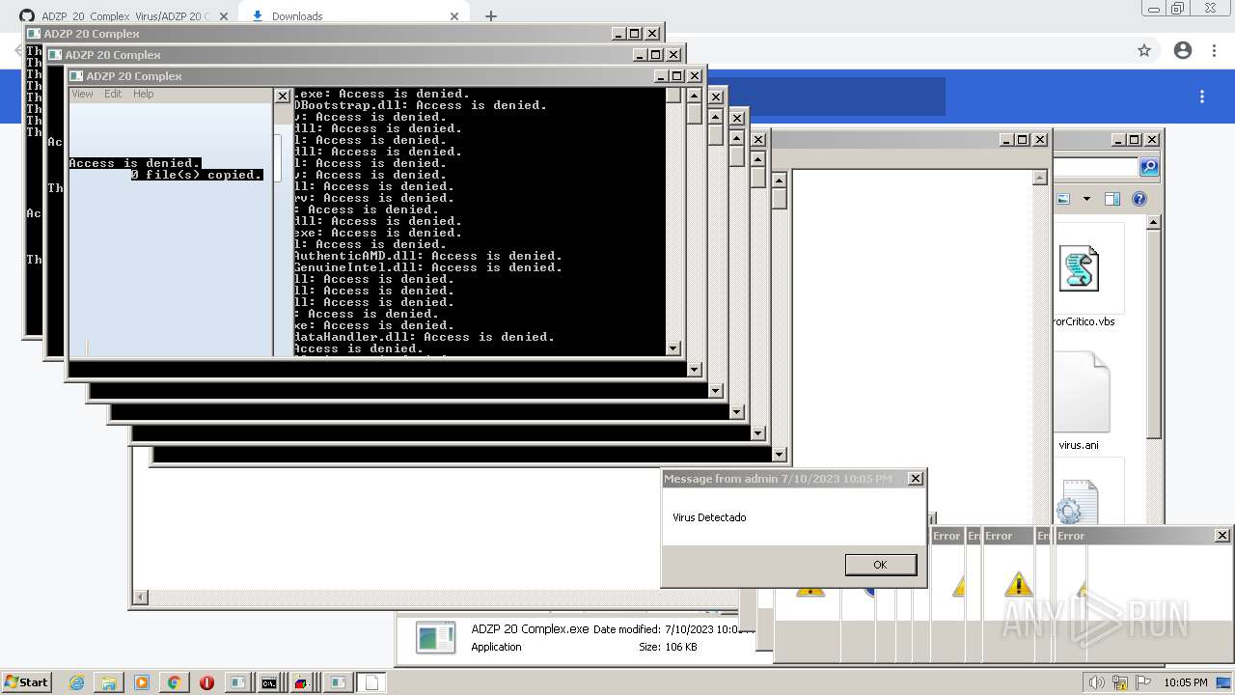Close the inner View/Edit/Help pane
The width and height of the screenshot is (1235, 695).
point(282,96)
